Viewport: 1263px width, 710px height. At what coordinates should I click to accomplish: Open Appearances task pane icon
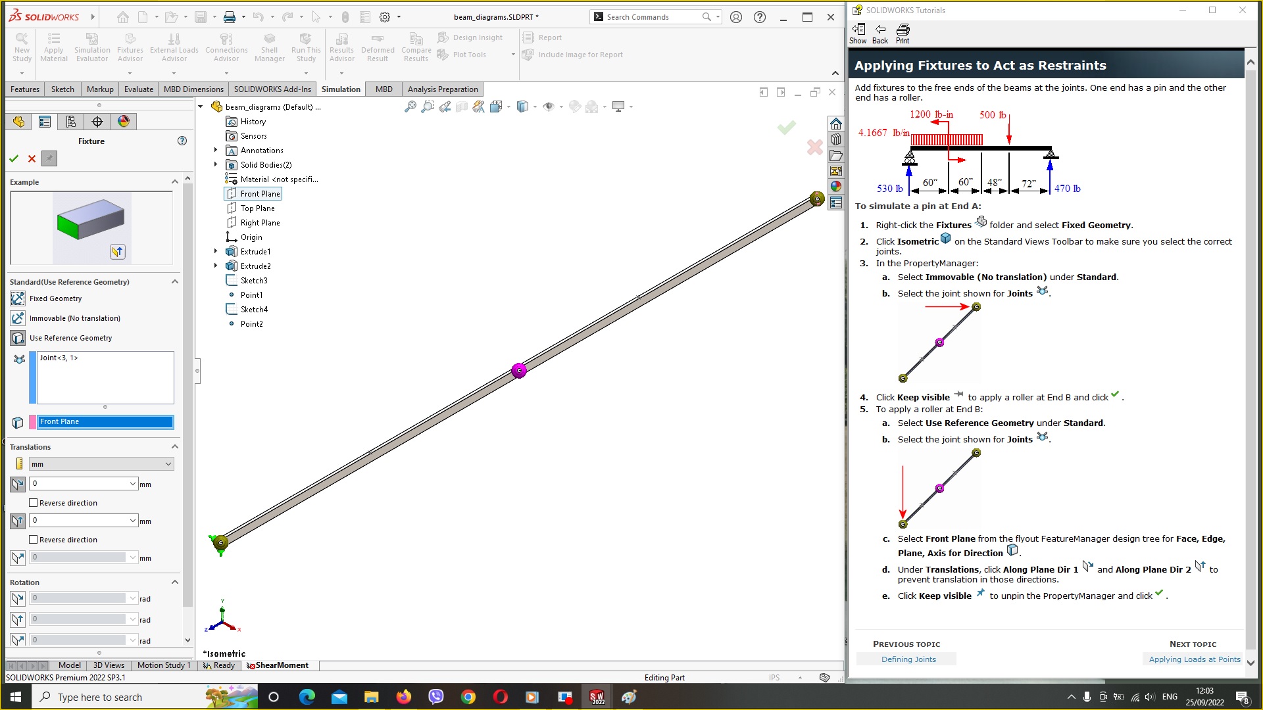point(835,187)
